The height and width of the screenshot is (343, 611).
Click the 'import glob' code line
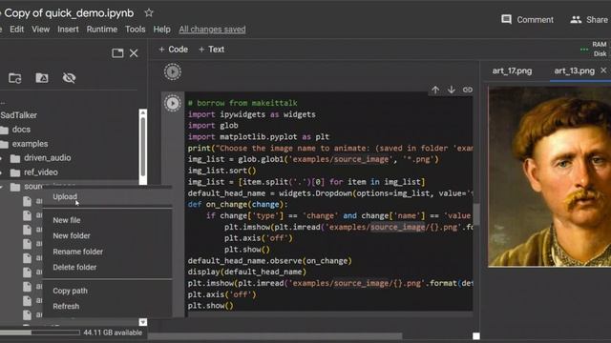click(213, 126)
